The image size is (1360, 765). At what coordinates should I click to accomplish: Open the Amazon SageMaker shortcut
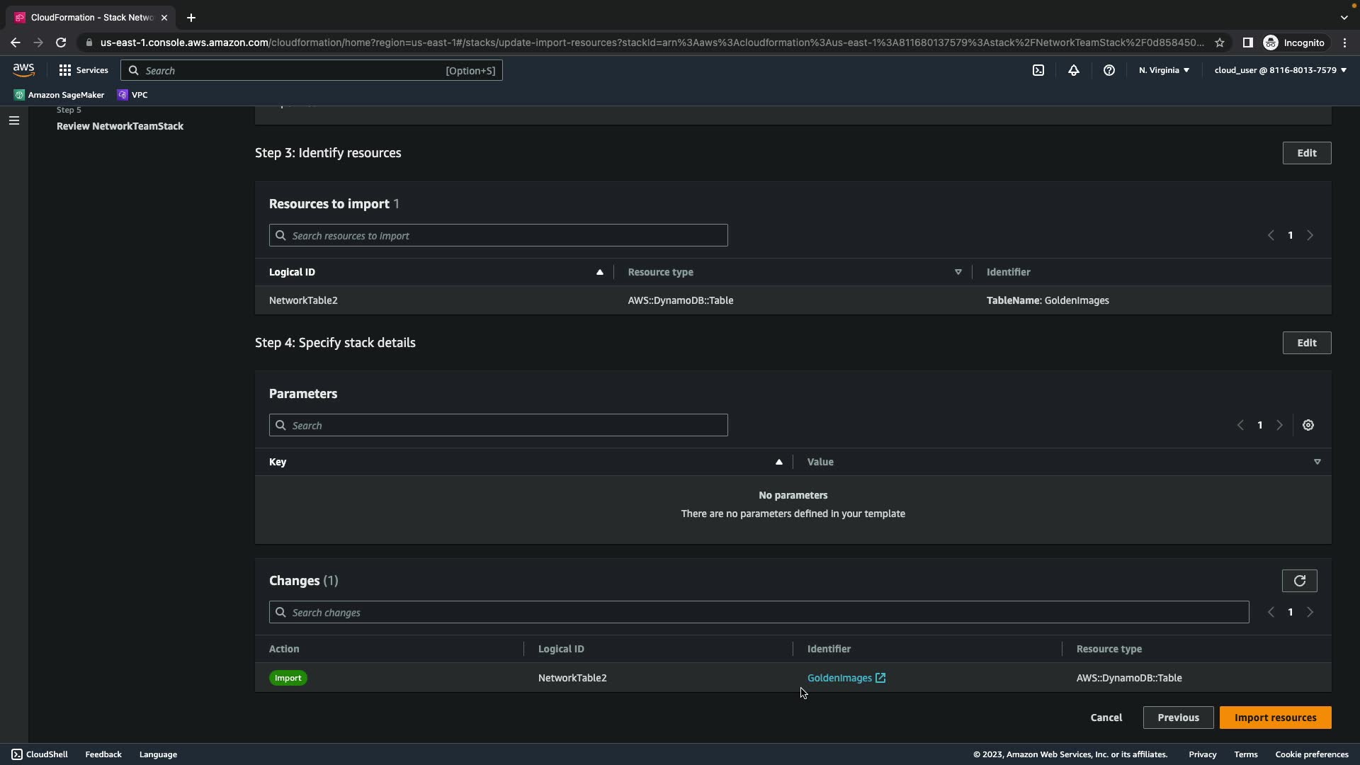click(59, 95)
